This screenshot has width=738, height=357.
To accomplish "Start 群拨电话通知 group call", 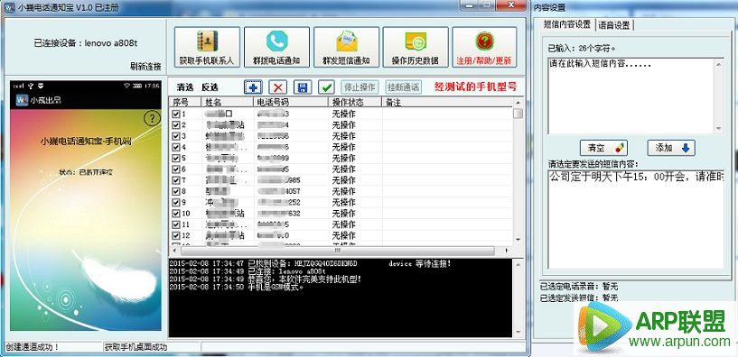I will 276,47.
